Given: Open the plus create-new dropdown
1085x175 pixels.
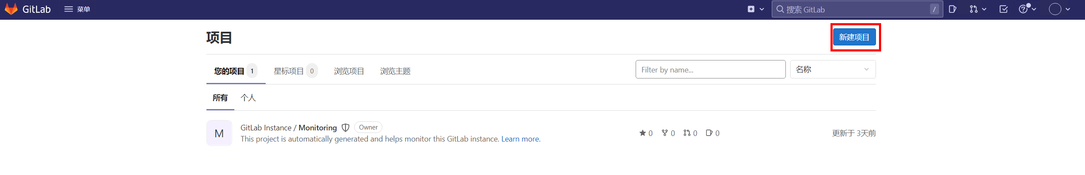Looking at the screenshot, I should tap(755, 9).
